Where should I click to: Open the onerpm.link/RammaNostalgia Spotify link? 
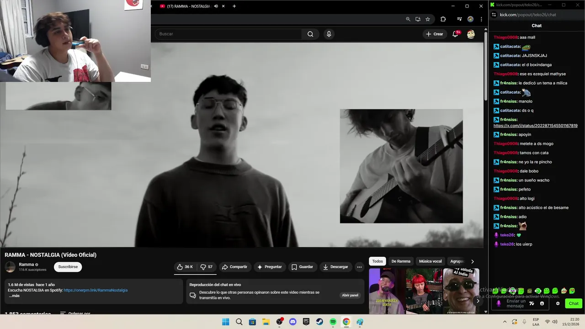click(96, 290)
